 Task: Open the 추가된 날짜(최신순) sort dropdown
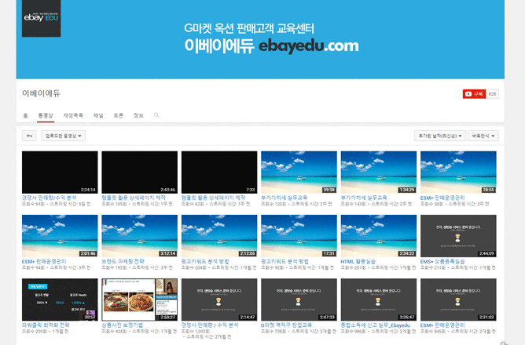(x=440, y=136)
